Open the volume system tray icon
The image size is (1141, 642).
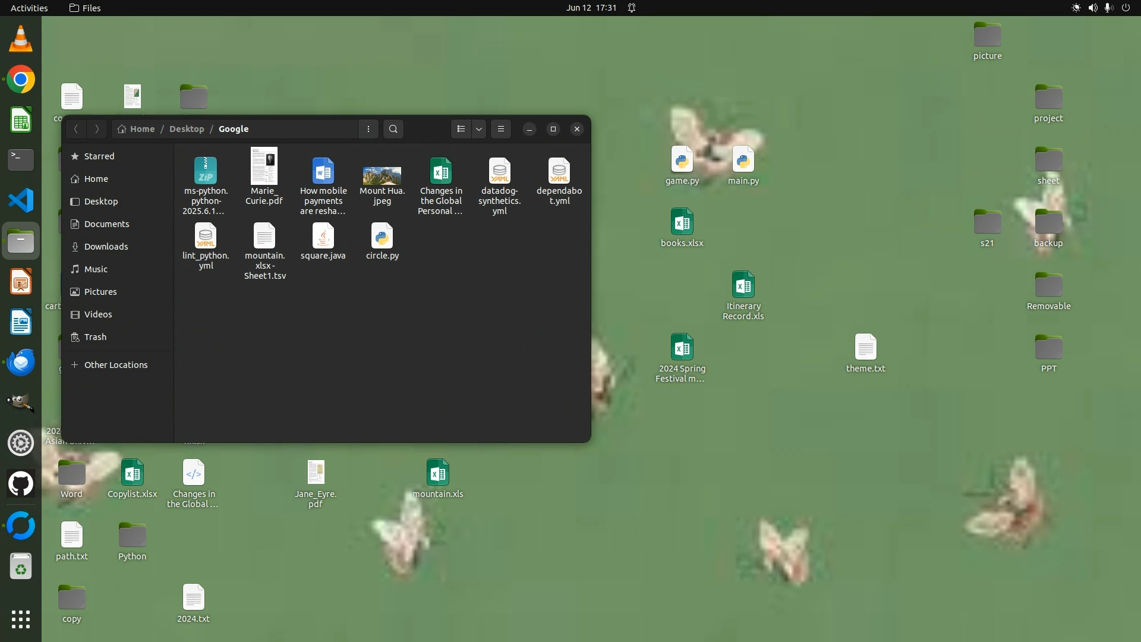1092,8
